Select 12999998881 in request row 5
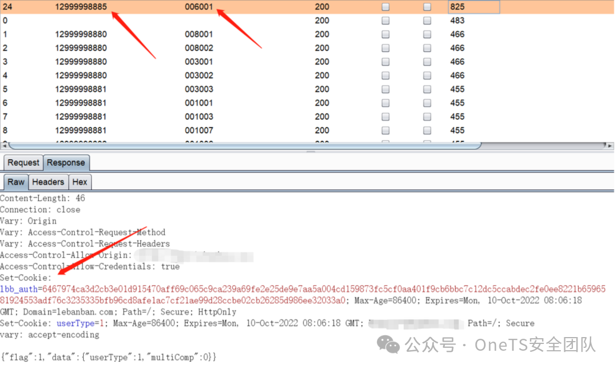615x369 pixels. pyautogui.click(x=81, y=89)
